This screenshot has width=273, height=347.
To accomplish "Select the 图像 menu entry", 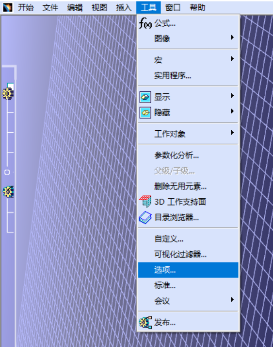I will tap(188, 38).
